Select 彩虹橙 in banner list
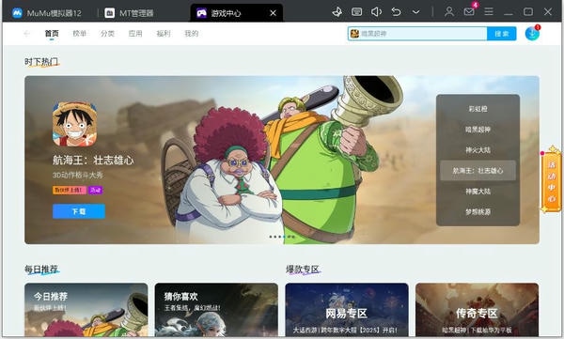 coord(478,109)
